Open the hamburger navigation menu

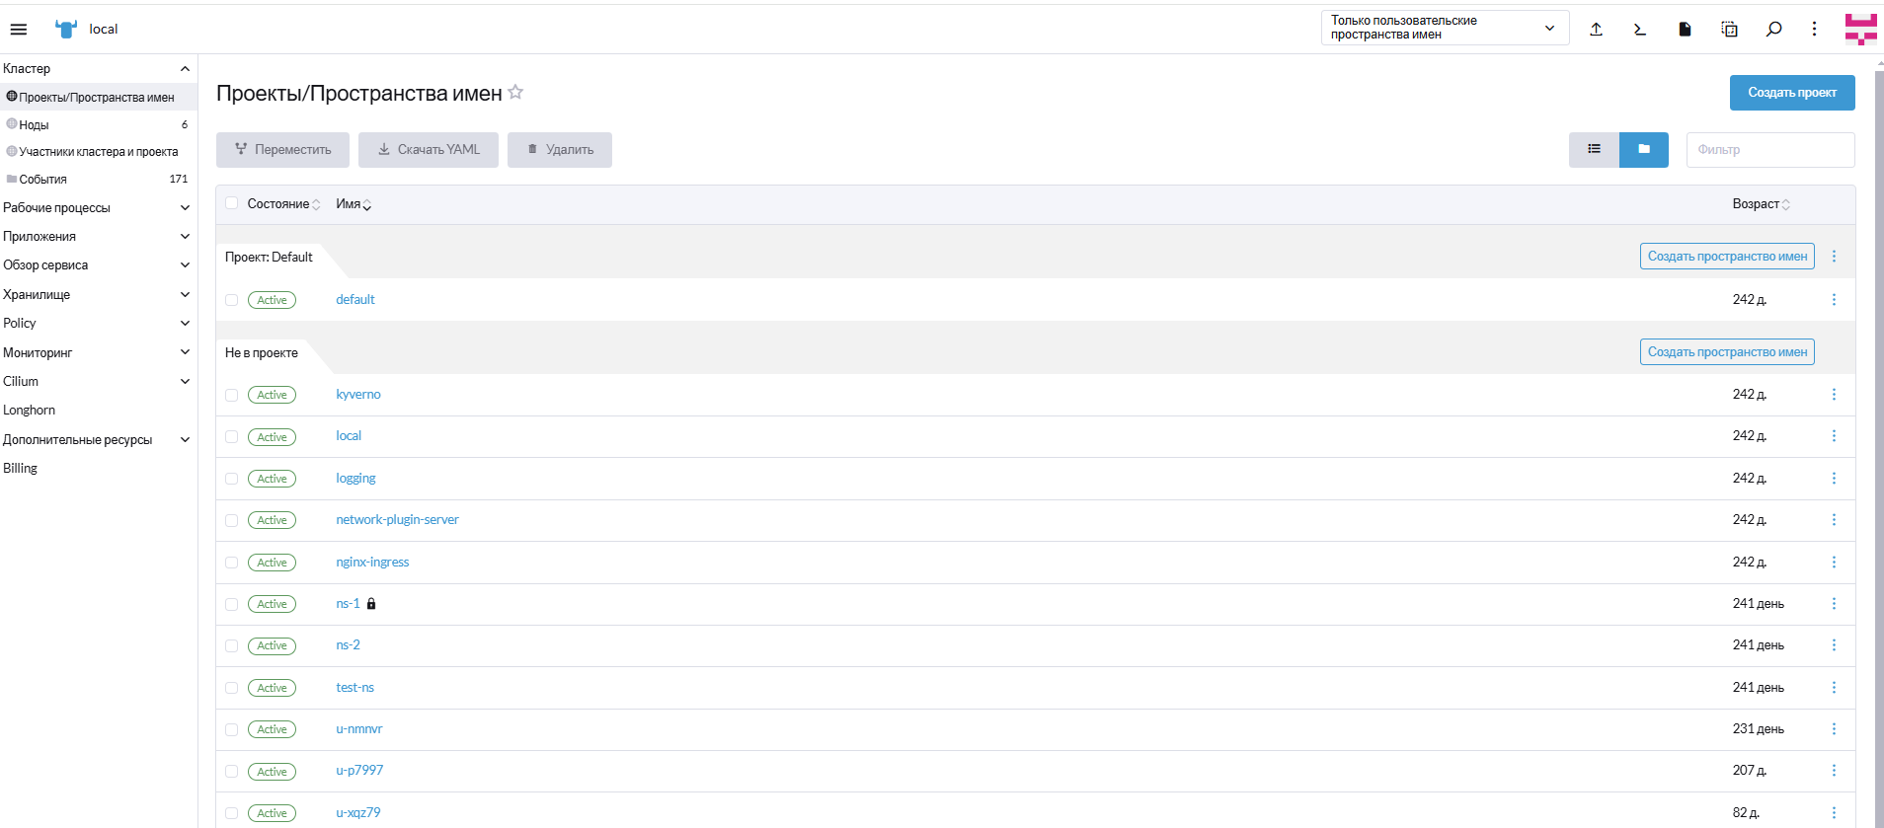19,30
